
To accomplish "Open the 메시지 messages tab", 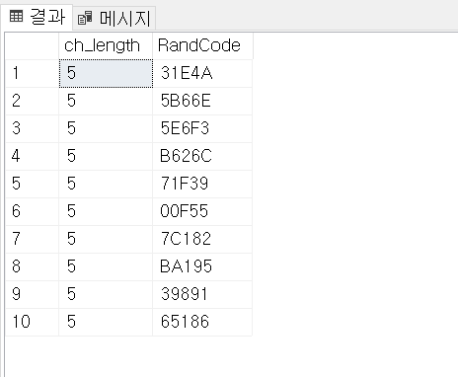I will [x=114, y=18].
